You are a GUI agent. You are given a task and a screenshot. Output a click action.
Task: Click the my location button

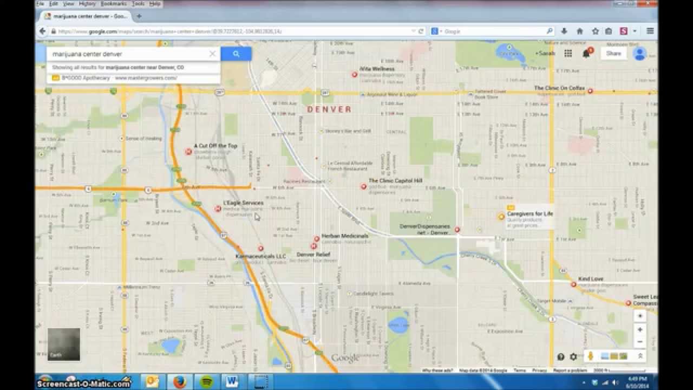pos(640,316)
